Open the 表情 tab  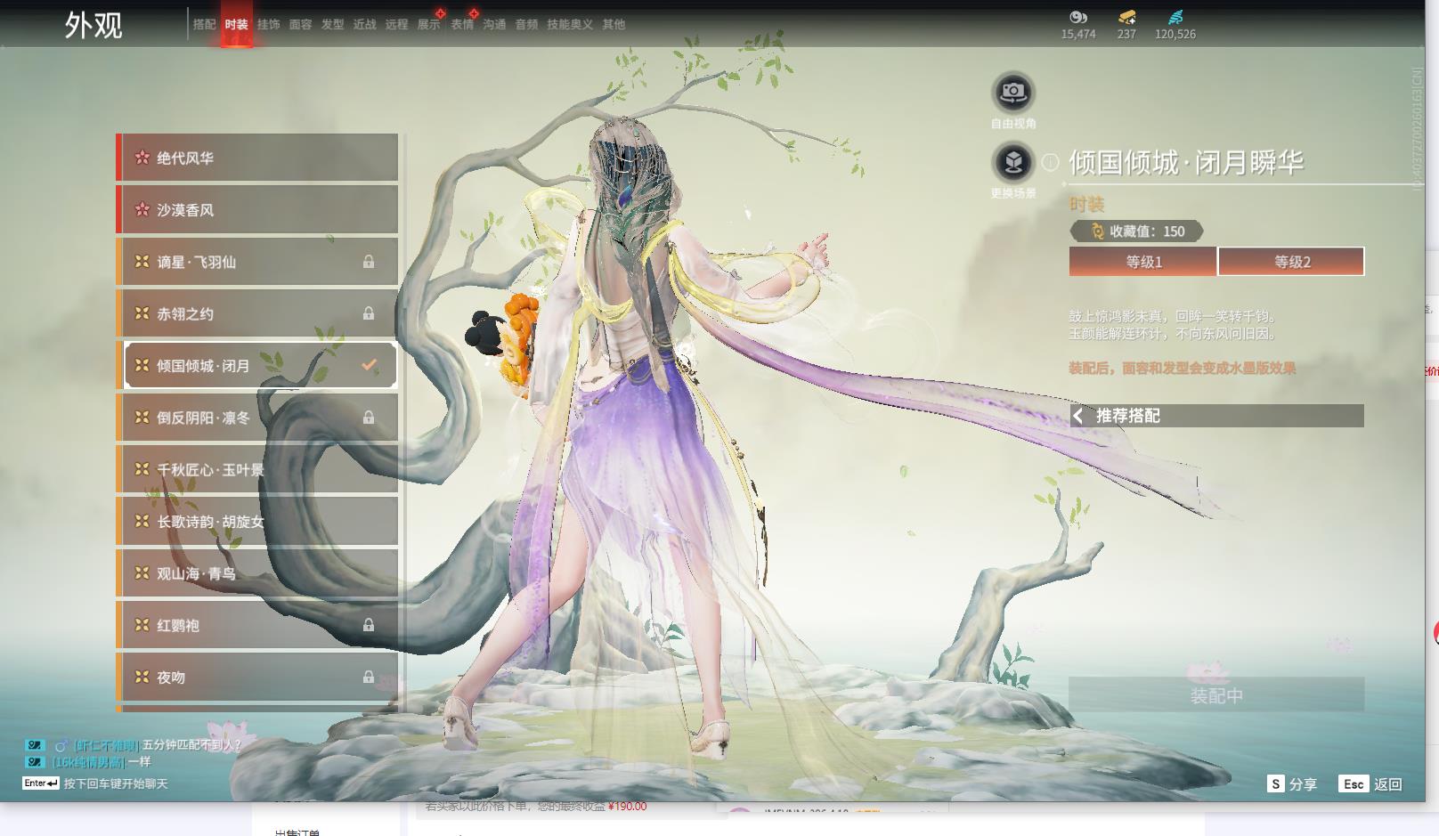[462, 24]
